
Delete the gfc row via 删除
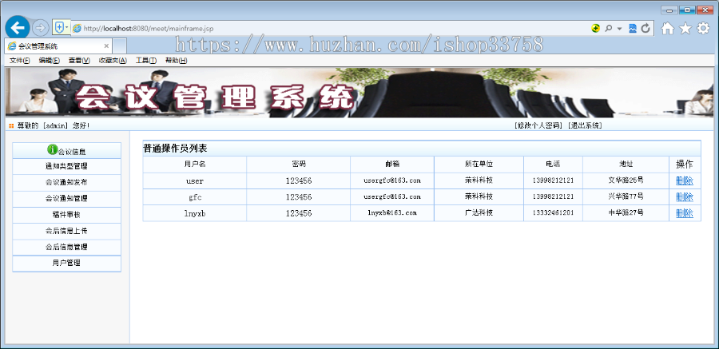(x=685, y=197)
